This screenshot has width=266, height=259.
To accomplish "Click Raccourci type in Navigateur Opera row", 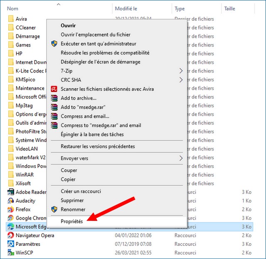I will (185, 235).
